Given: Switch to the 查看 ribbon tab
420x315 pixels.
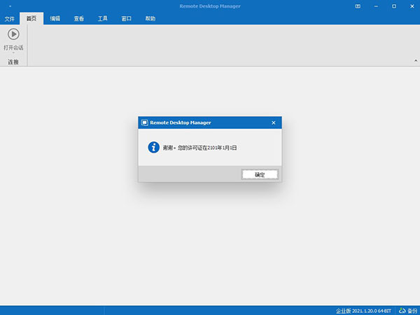Looking at the screenshot, I should click(x=79, y=18).
